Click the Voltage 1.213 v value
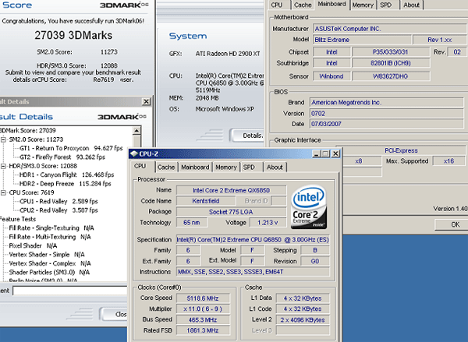 tap(268, 223)
